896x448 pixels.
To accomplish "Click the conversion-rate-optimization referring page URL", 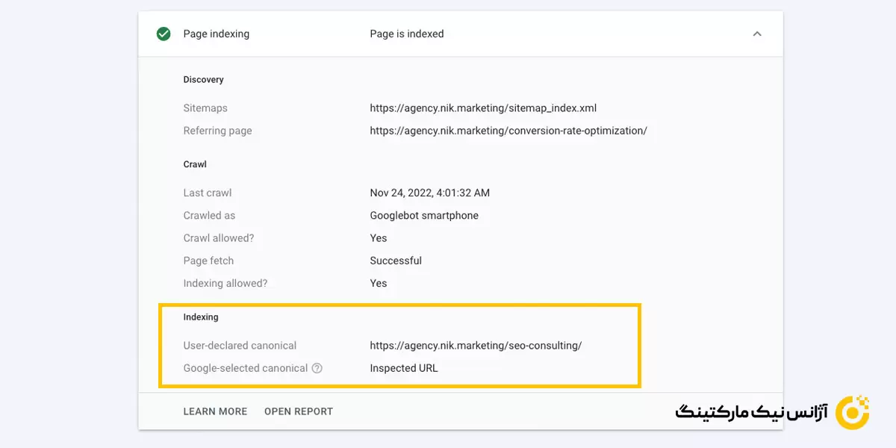I will click(x=508, y=131).
